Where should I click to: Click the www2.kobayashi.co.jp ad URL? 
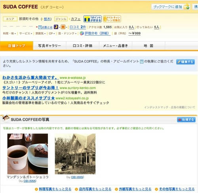72,98
